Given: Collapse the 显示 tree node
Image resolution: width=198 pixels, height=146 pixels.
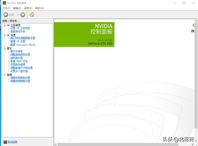Looking at the screenshot, I should click(x=5, y=48).
